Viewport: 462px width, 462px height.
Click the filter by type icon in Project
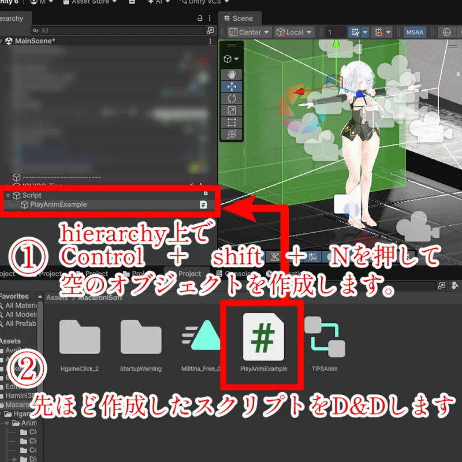[455, 285]
